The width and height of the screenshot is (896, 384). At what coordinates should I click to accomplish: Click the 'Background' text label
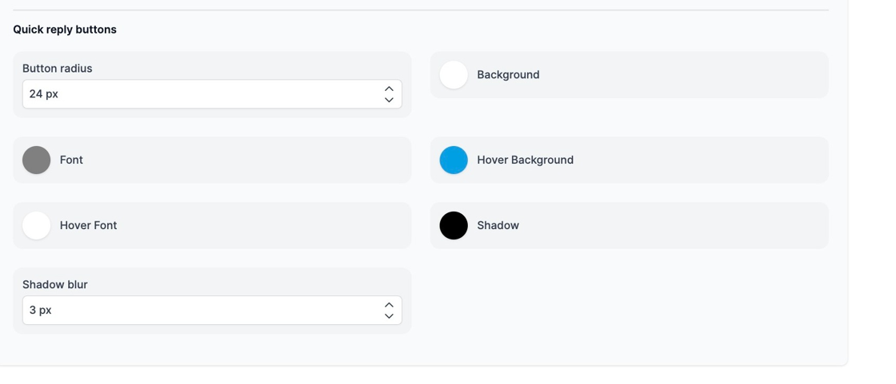coord(508,75)
